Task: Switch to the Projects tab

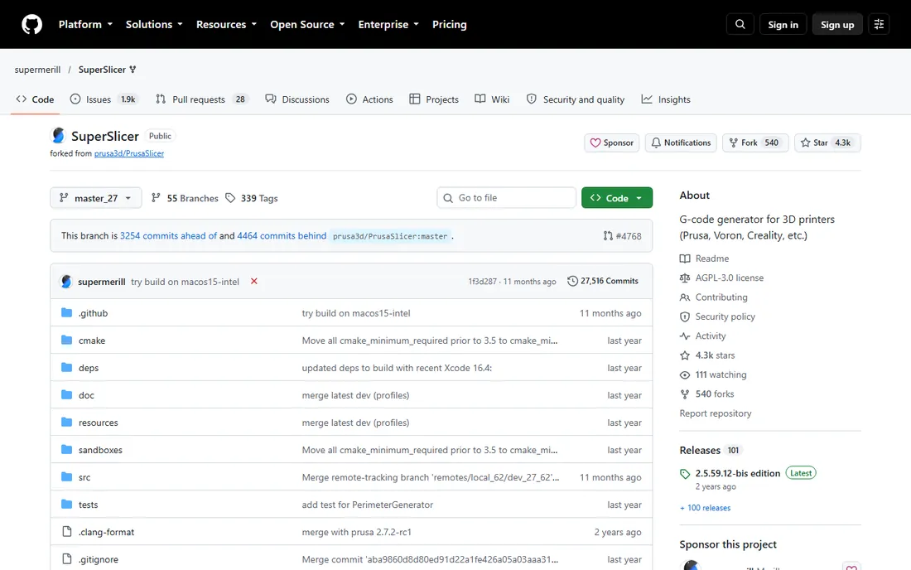Action: click(434, 99)
